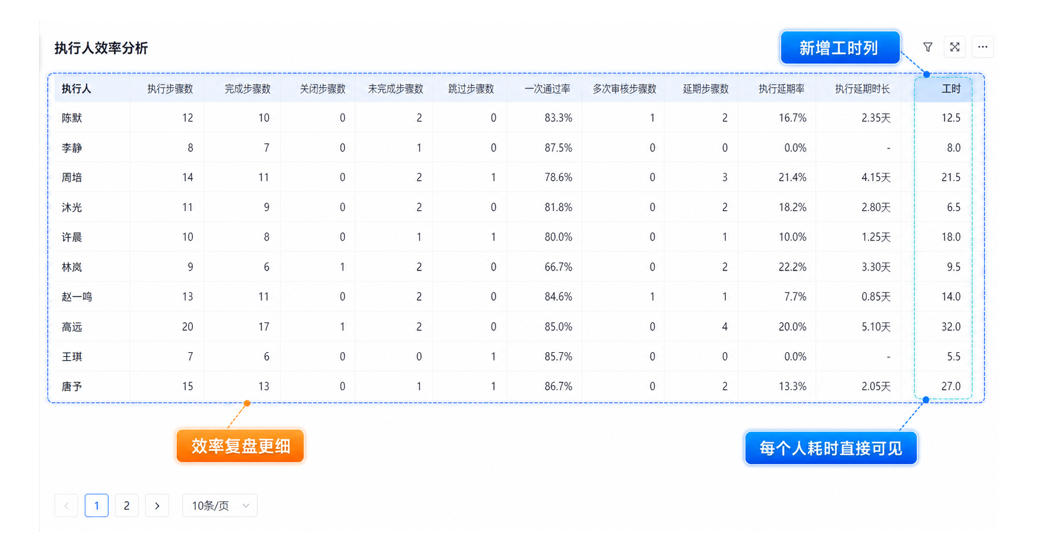
Task: Click 陈默's 2.35天 delay duration
Action: (876, 118)
